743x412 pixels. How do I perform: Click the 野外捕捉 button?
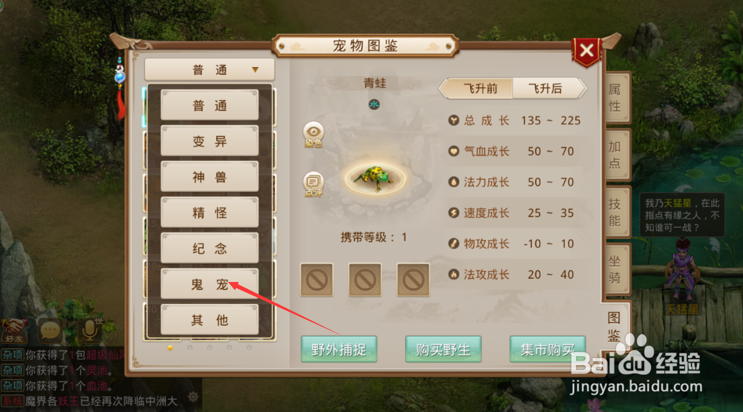coord(339,349)
